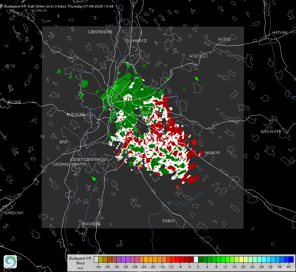Click the DUNAKESZI city label

pyautogui.click(x=136, y=40)
